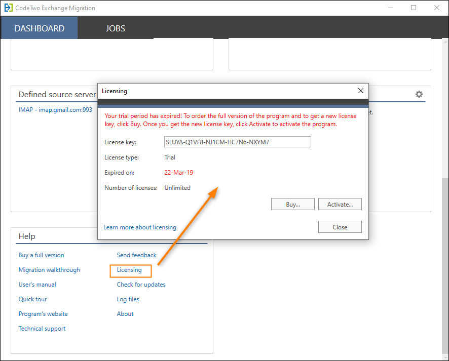Minimize the CodeTwo Exchange Migration window
This screenshot has width=449, height=361.
point(391,8)
